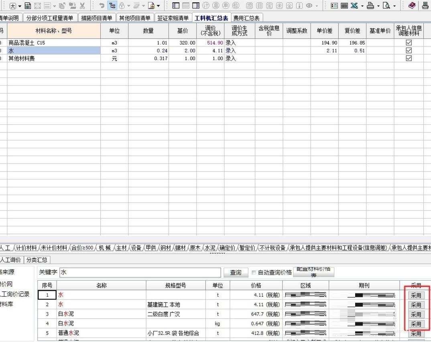
Task: Click 采用 for result row 1 水
Action: [416, 295]
